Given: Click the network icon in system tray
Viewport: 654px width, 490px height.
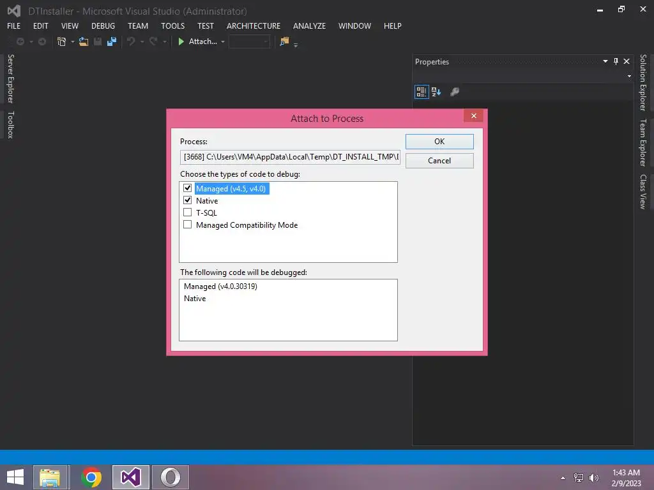Looking at the screenshot, I should (x=579, y=477).
